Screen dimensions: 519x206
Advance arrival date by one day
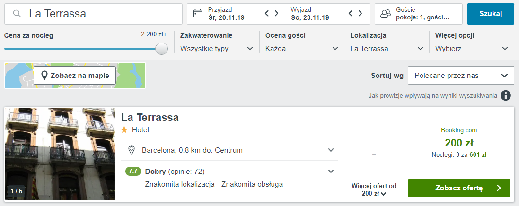point(277,14)
